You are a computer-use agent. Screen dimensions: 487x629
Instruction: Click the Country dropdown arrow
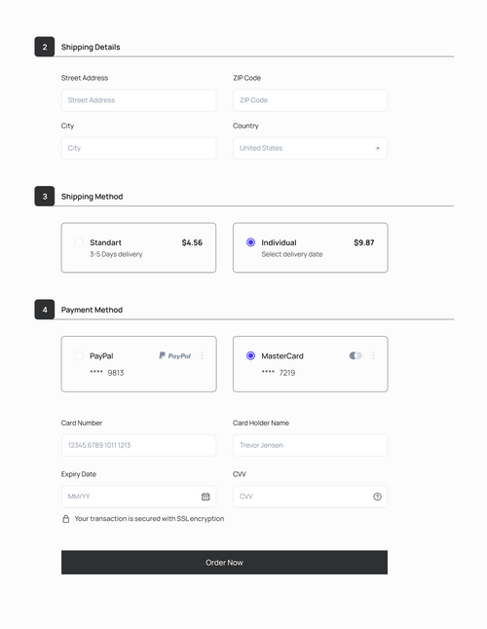pos(378,148)
